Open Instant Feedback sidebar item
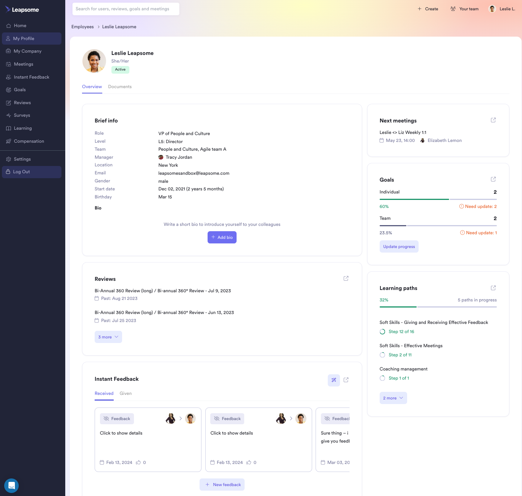This screenshot has height=496, width=522. pyautogui.click(x=32, y=77)
